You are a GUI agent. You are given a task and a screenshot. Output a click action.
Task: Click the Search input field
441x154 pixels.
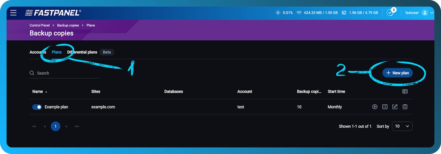[66, 73]
